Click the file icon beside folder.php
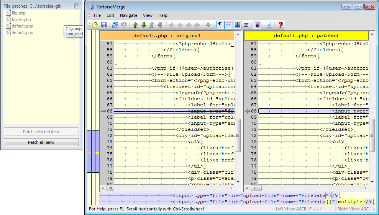This screenshot has width=379, height=215. pyautogui.click(x=8, y=19)
